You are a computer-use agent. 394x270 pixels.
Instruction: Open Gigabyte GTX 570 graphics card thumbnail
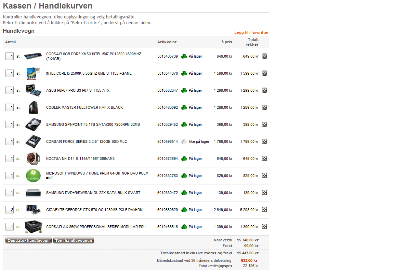point(33,210)
